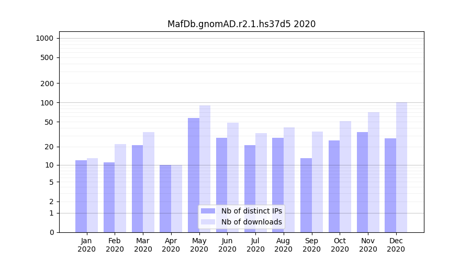This screenshot has height=261, width=471.
Task: Select the March 2020 downloads bar
Action: click(x=149, y=182)
